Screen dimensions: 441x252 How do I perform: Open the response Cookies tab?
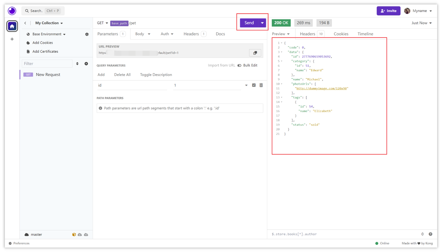coord(341,34)
